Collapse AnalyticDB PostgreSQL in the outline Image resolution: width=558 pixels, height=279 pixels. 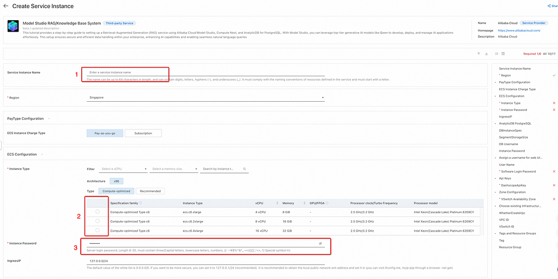pos(495,123)
